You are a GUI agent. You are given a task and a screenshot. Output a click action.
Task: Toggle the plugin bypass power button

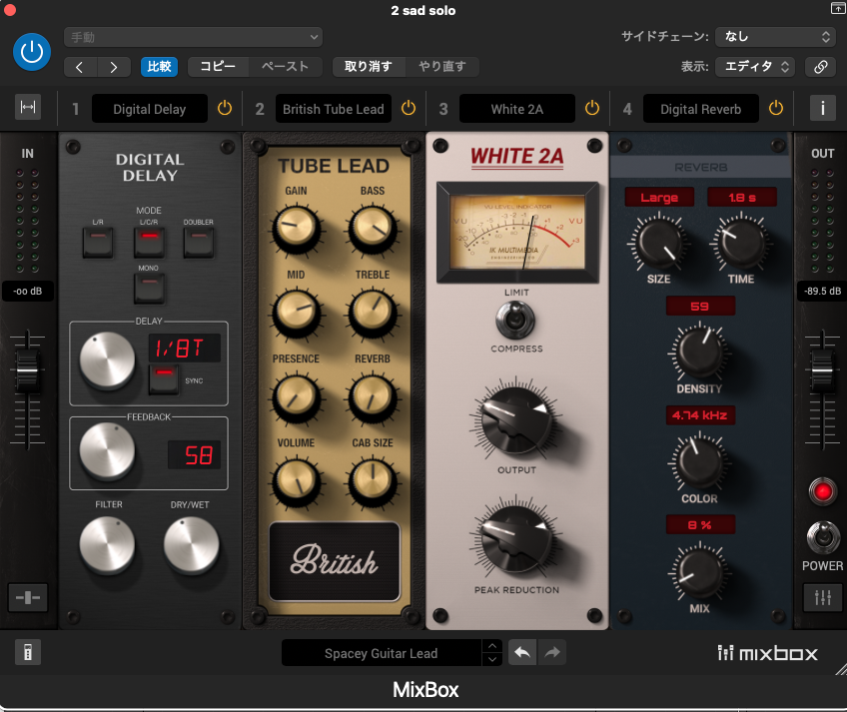coord(32,52)
